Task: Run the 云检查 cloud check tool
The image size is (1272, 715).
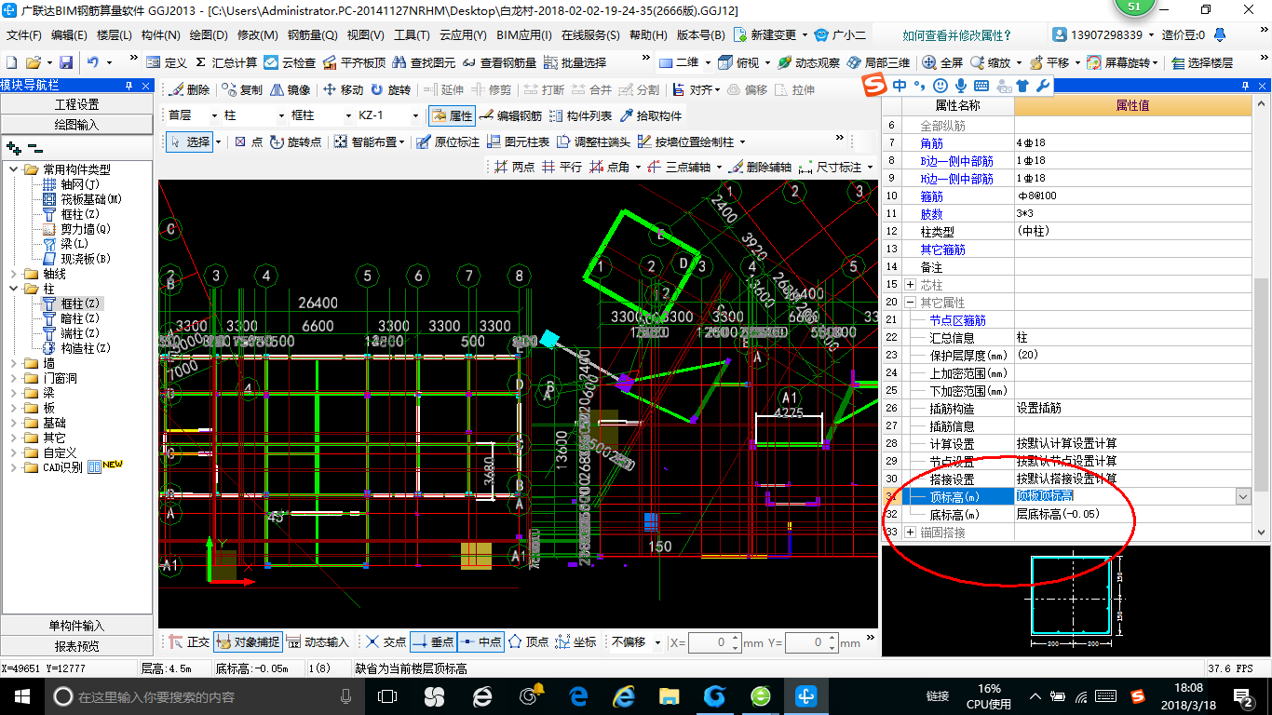Action: [x=290, y=62]
